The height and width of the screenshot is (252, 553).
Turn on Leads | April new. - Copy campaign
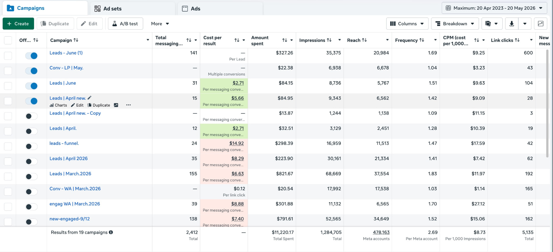point(31,116)
